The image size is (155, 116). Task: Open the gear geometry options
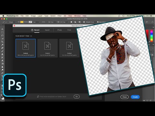point(84,22)
